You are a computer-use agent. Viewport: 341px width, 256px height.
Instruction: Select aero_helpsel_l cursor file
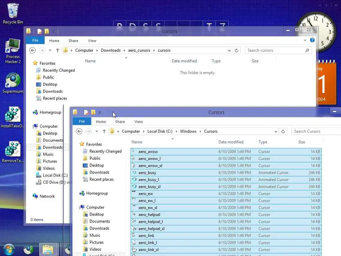226,222
